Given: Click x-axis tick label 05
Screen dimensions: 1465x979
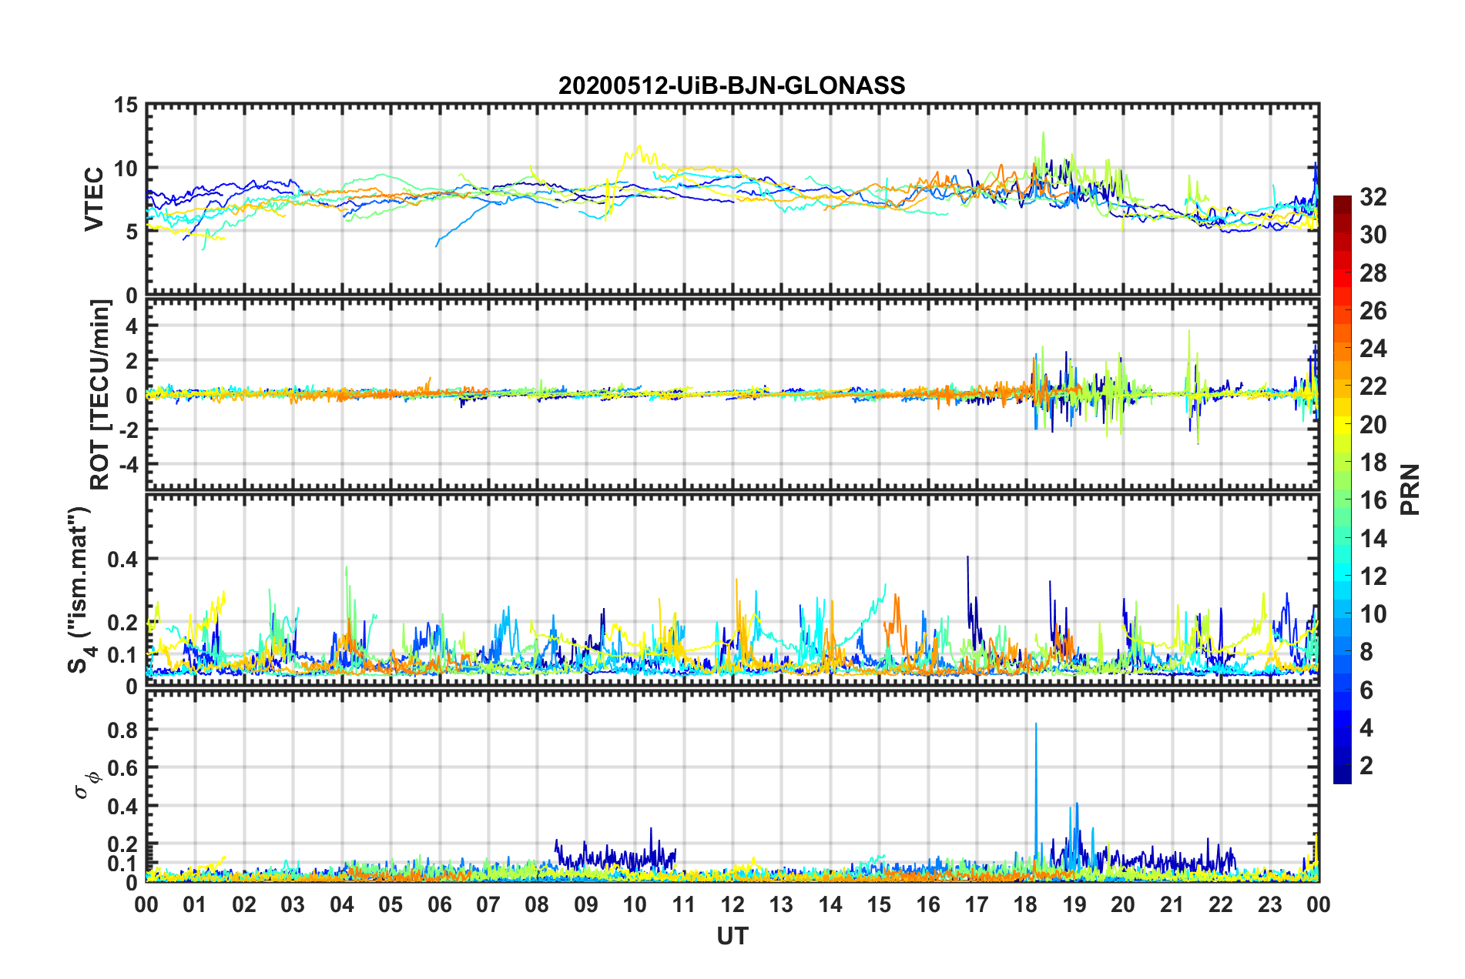Looking at the screenshot, I should 391,904.
